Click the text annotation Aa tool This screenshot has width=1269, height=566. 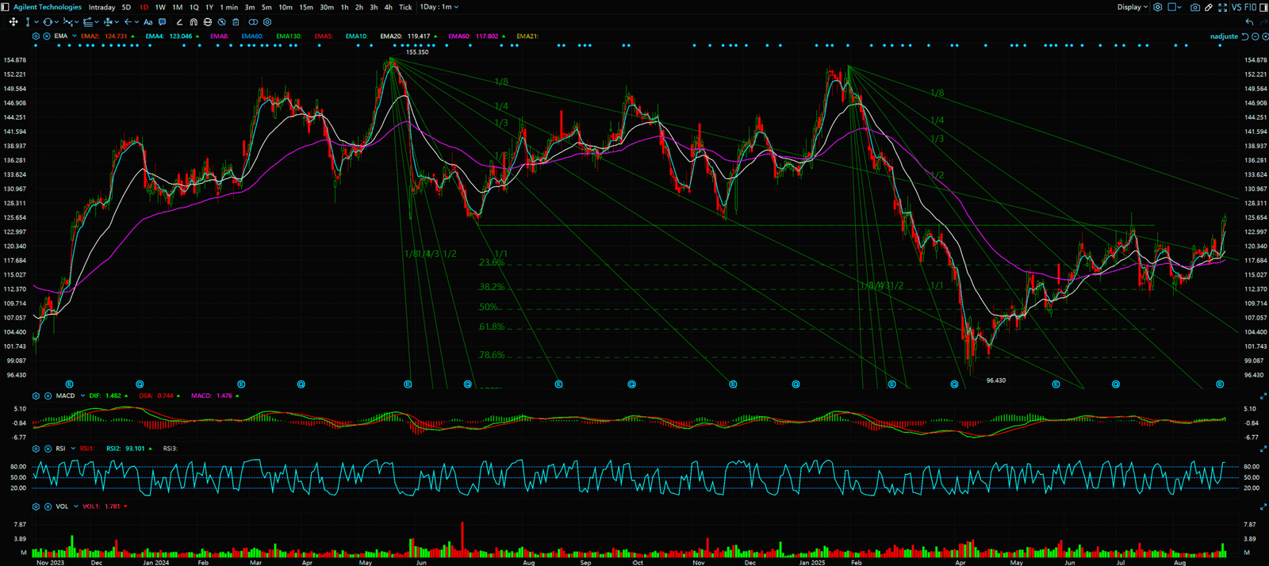click(x=148, y=22)
